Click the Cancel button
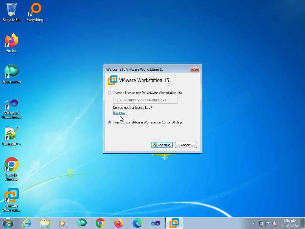The image size is (305, 229). [186, 145]
